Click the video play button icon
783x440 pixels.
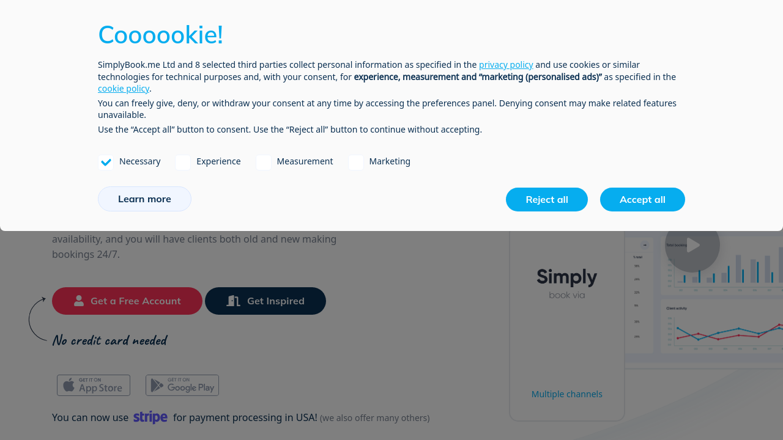[x=692, y=246]
